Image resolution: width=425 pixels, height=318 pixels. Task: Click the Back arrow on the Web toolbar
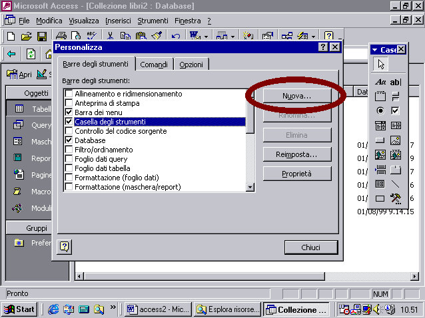[11, 54]
